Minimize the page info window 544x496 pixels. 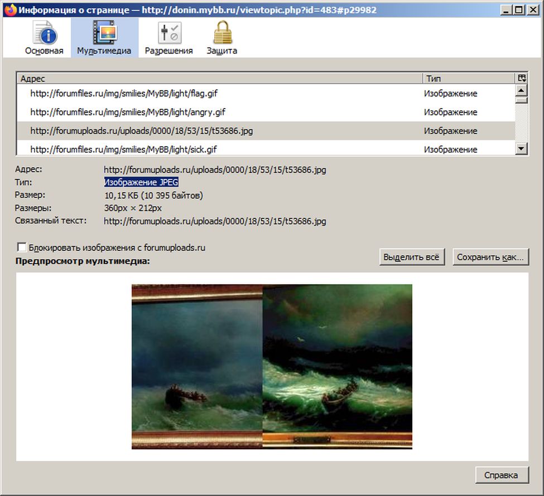pyautogui.click(x=507, y=9)
